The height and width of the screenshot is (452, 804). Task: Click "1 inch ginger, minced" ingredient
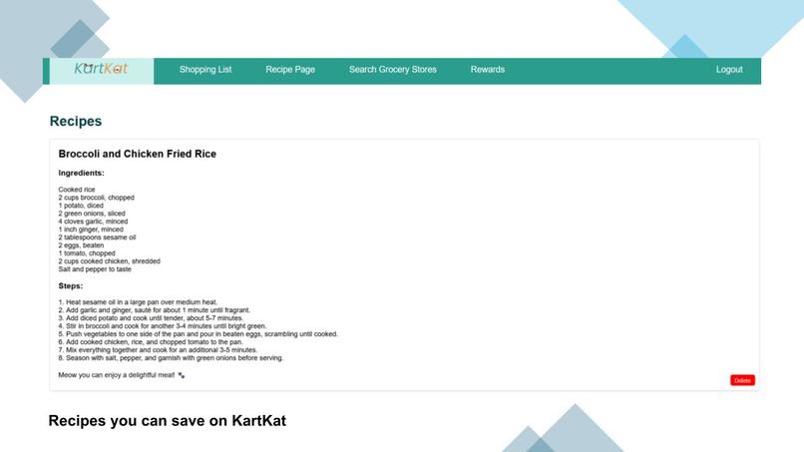coord(90,229)
